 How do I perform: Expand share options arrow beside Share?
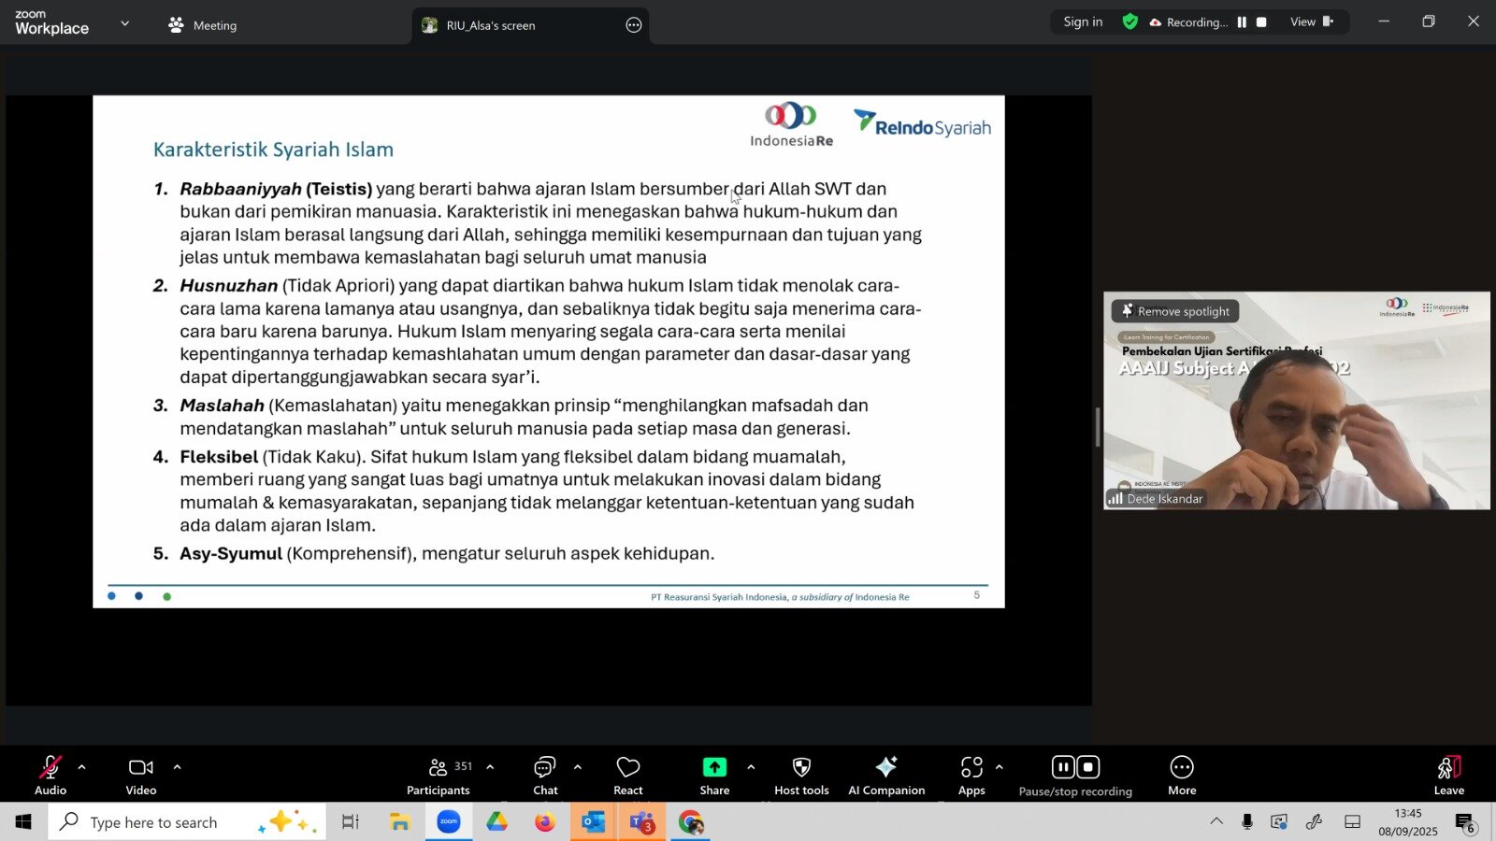(x=751, y=767)
